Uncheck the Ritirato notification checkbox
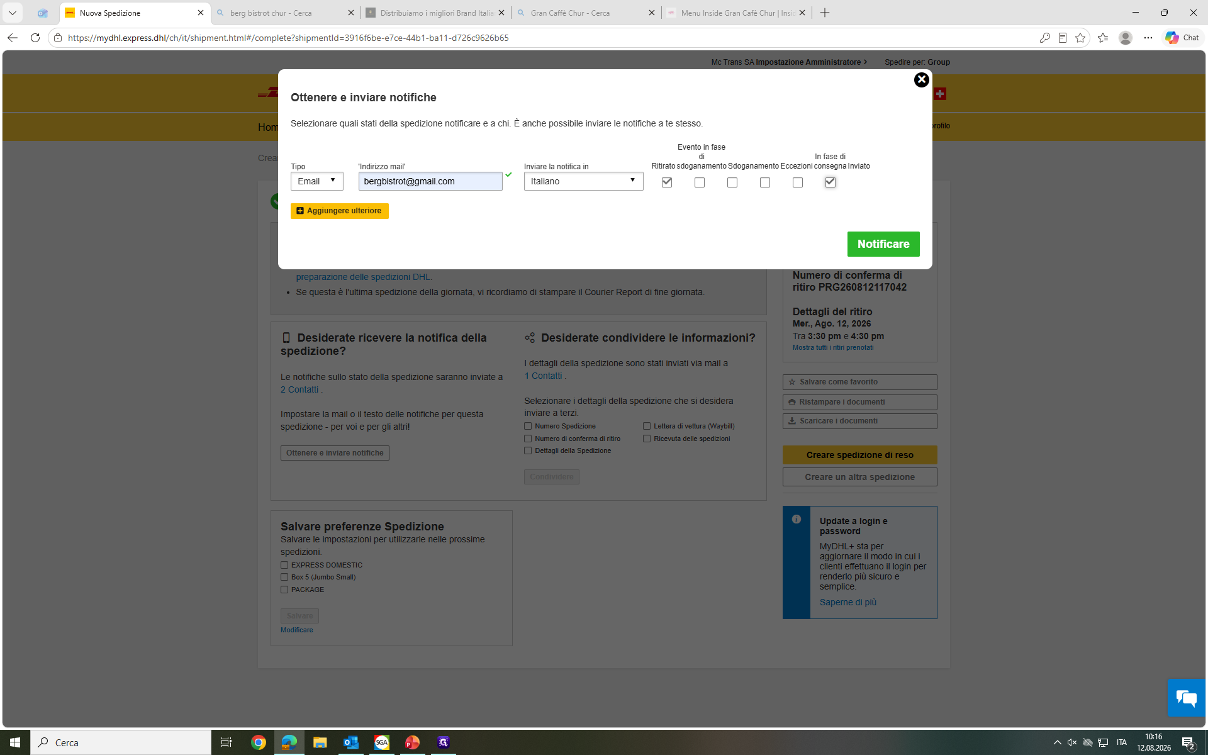 pyautogui.click(x=667, y=182)
